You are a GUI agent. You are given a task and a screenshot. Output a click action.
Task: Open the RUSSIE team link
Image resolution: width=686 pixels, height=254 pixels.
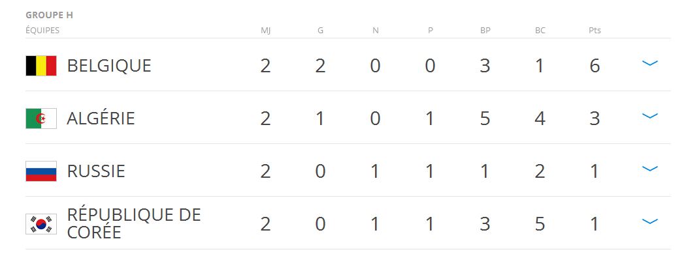coord(96,171)
